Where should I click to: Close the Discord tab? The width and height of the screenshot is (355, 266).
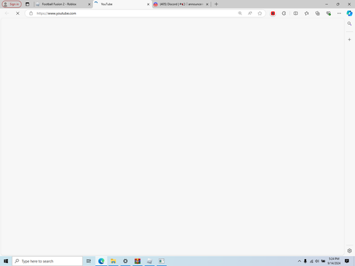coord(207,4)
